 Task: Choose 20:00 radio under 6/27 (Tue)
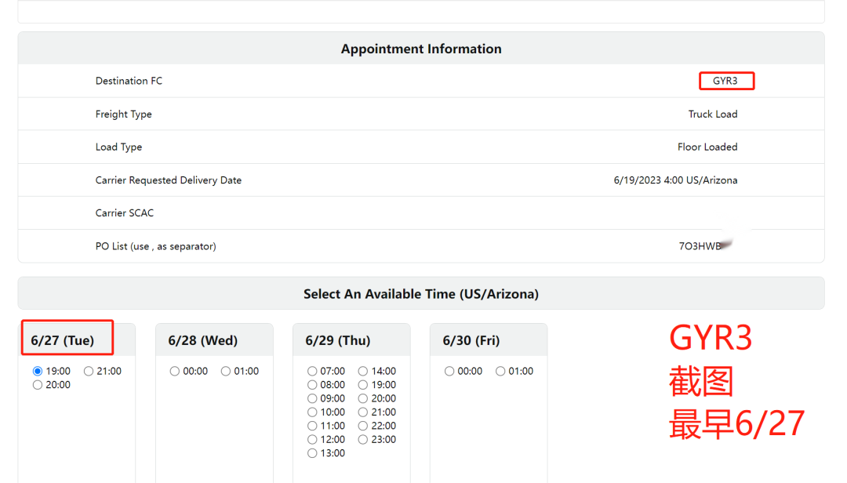[38, 385]
